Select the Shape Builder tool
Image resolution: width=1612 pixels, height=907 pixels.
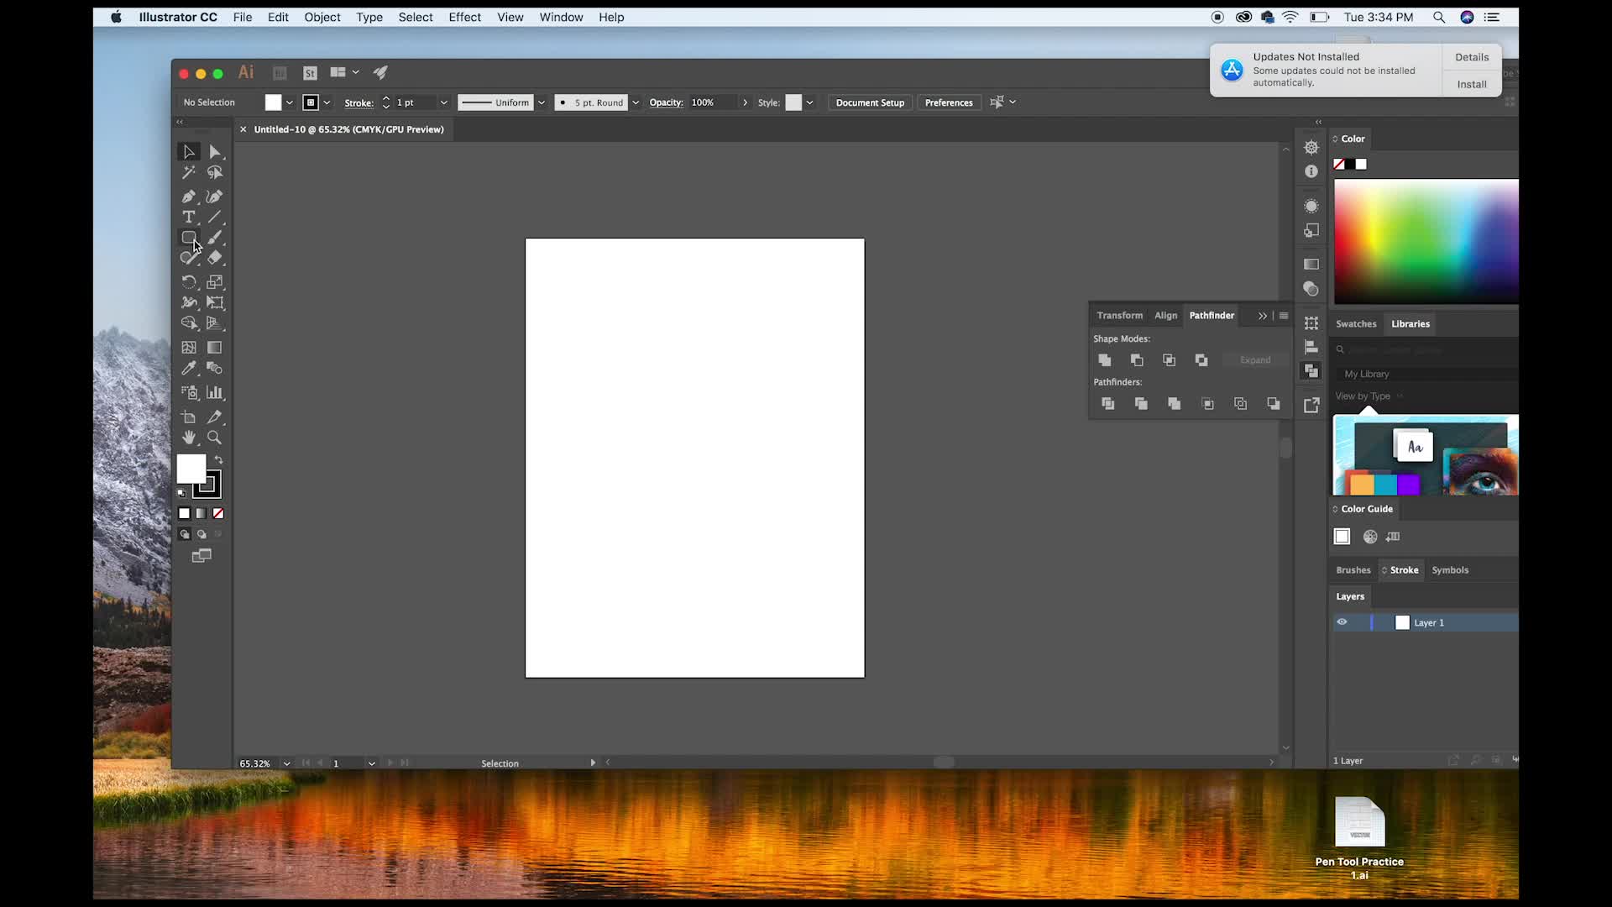189,323
